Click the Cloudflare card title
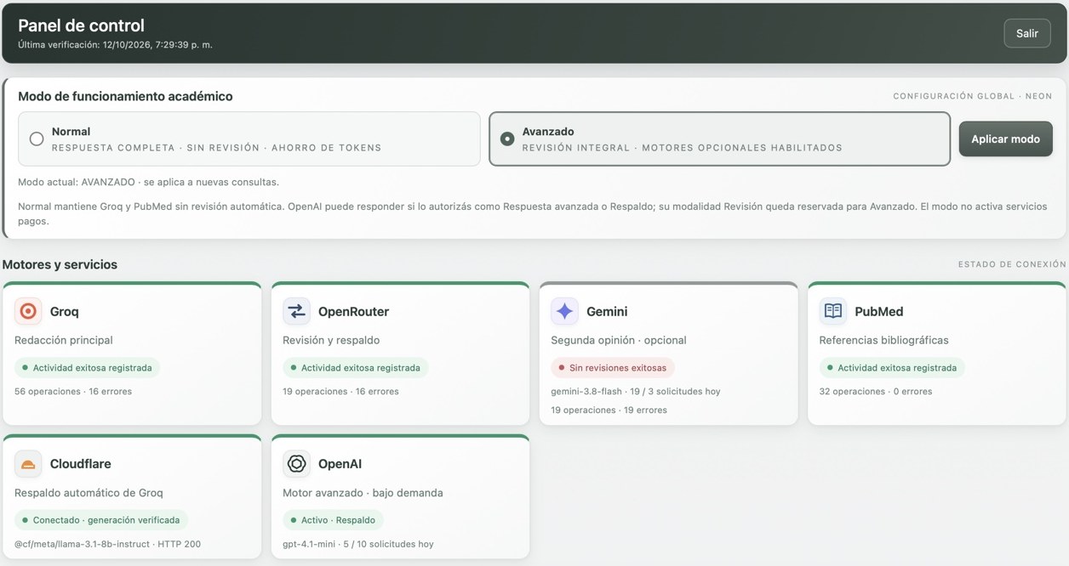The width and height of the screenshot is (1069, 566). (81, 464)
